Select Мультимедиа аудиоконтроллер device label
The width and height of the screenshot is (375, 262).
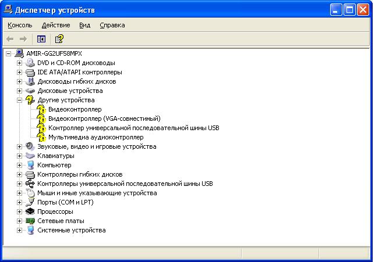pos(96,137)
